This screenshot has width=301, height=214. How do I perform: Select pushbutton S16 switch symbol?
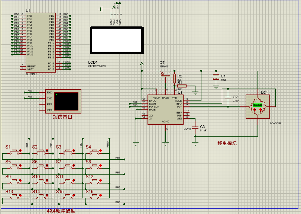(95, 197)
